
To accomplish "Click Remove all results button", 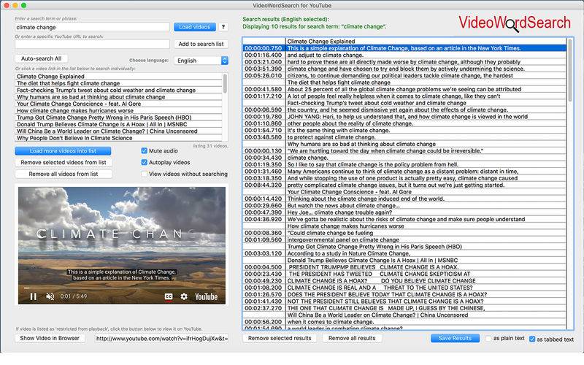I will click(352, 338).
